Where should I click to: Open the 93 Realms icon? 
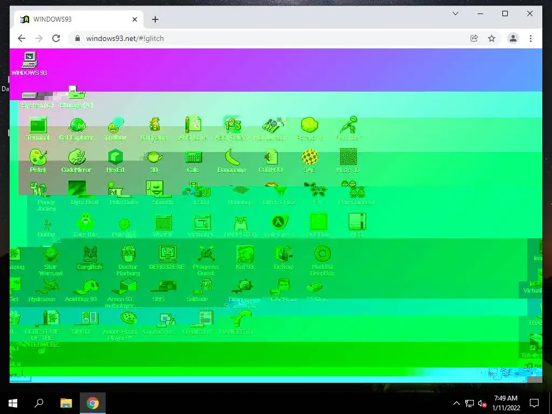154,125
